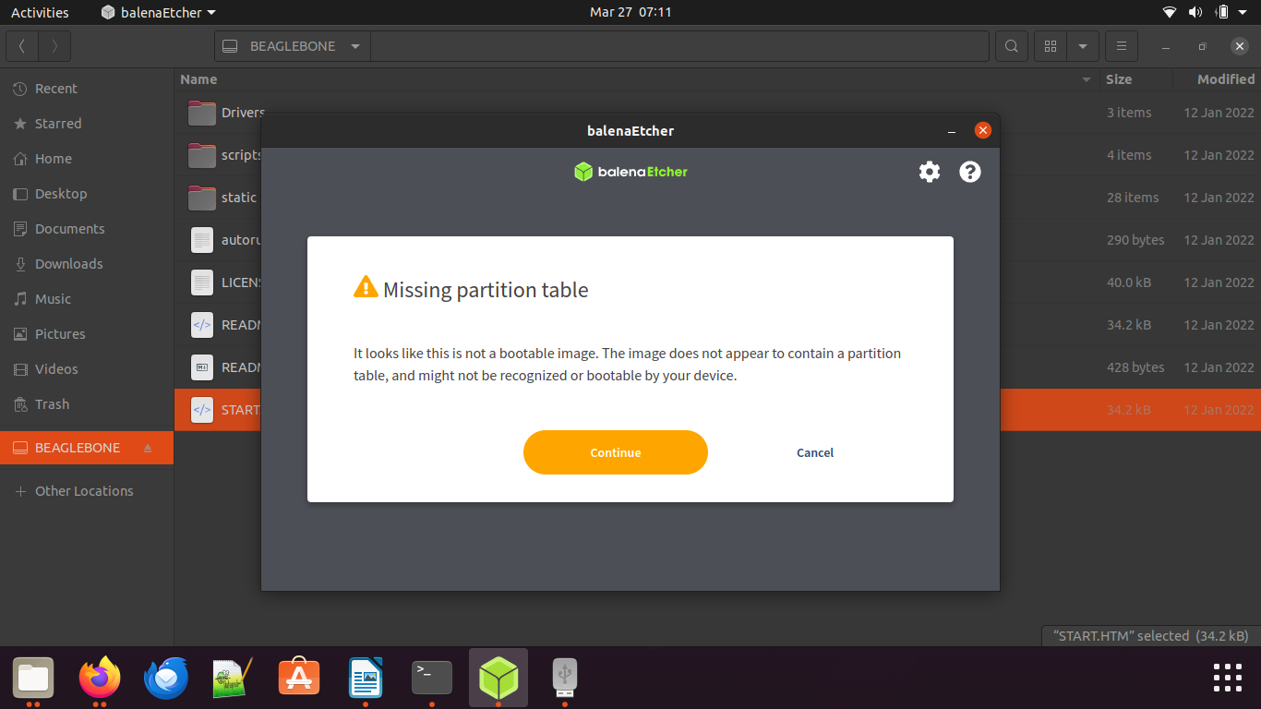Viewport: 1261px width, 709px height.
Task: Go forward in the Files window
Action: click(54, 46)
